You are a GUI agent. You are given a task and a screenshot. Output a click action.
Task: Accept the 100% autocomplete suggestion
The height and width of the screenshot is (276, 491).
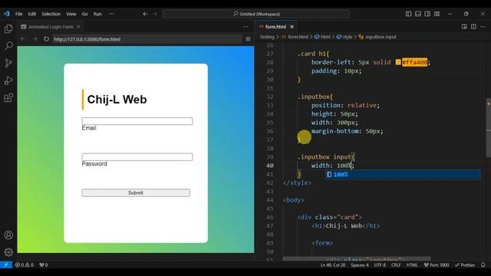click(x=403, y=174)
